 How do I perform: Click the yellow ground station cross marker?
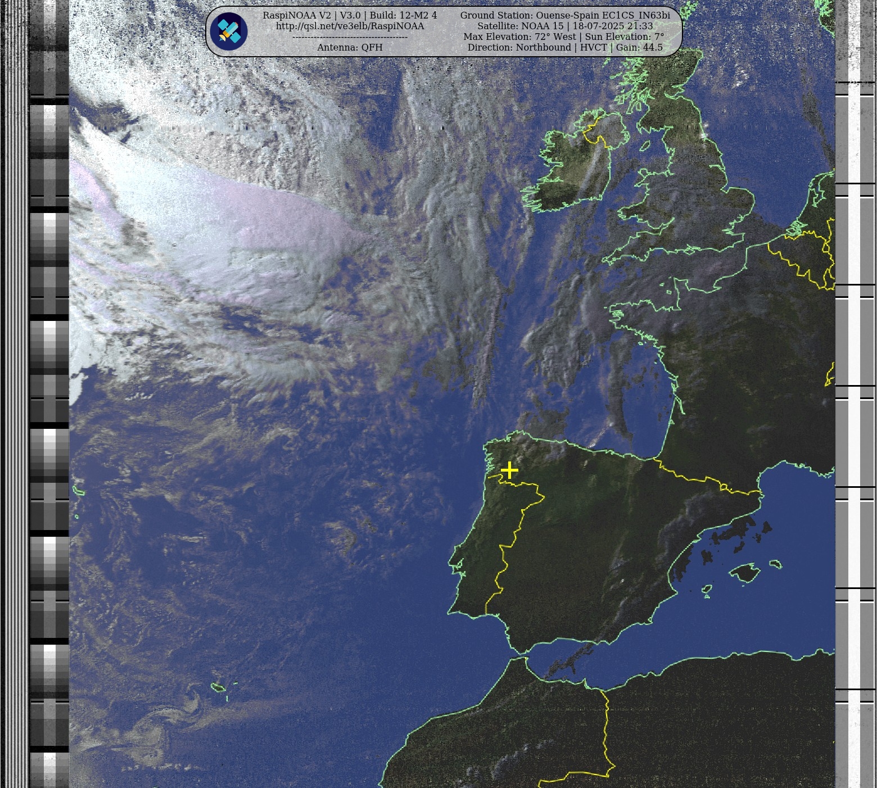(x=509, y=470)
